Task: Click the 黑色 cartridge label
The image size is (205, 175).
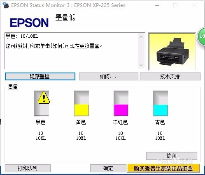Action: 40,122
